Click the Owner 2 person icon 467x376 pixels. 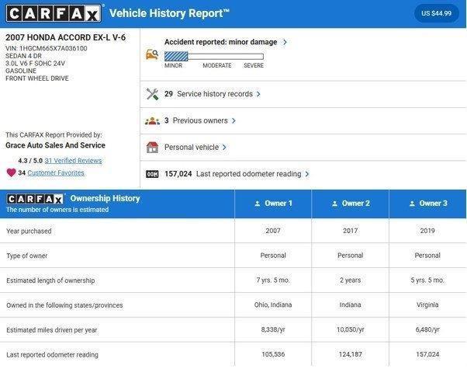[335, 204]
